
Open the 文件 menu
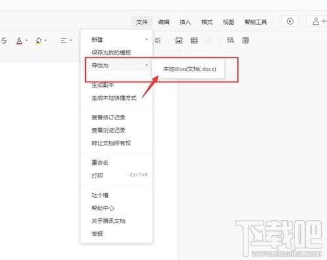(x=142, y=22)
